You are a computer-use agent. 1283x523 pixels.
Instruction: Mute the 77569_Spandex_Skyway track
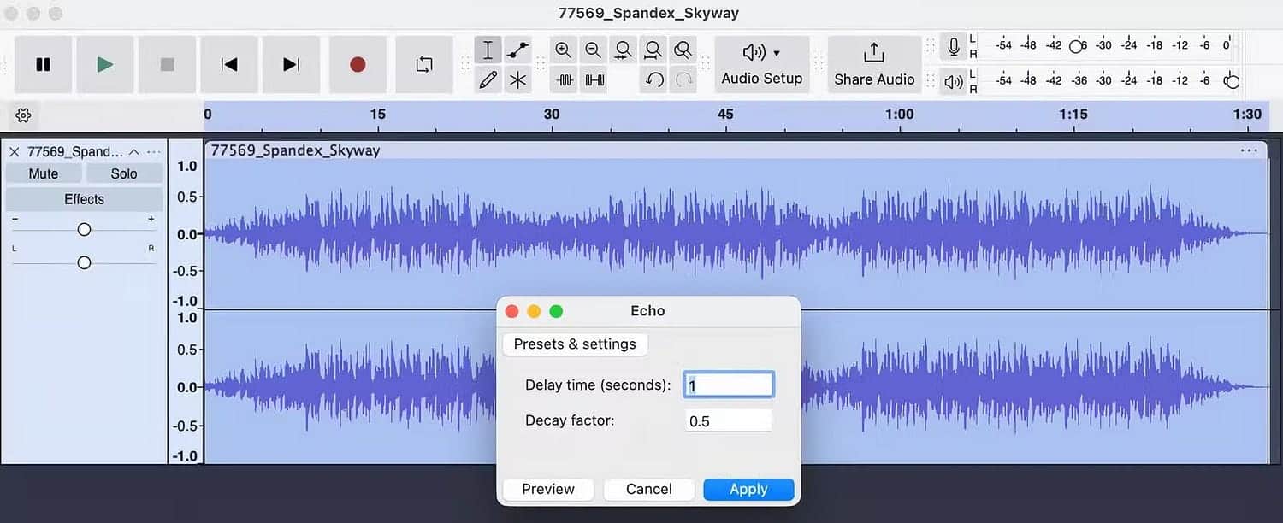pyautogui.click(x=43, y=173)
